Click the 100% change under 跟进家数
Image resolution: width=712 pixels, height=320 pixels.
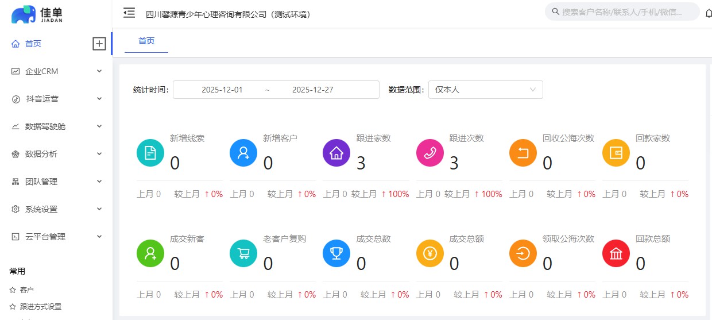coord(395,194)
